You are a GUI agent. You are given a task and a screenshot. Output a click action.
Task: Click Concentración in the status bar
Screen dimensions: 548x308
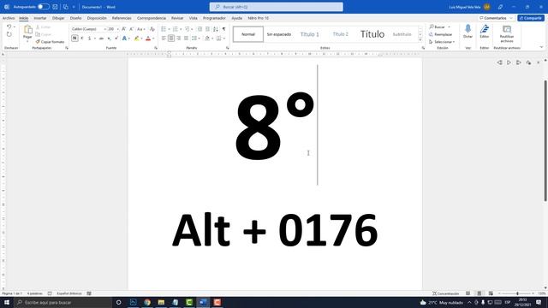tap(445, 293)
